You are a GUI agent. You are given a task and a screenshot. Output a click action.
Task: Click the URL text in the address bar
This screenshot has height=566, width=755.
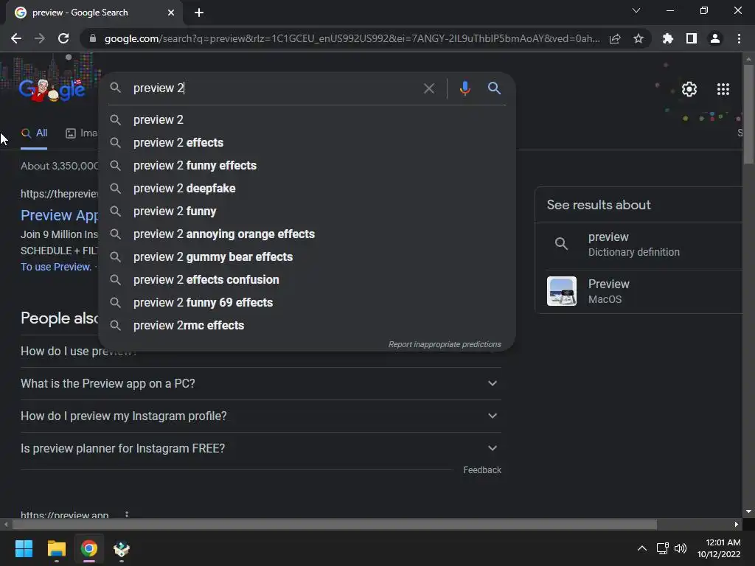352,38
